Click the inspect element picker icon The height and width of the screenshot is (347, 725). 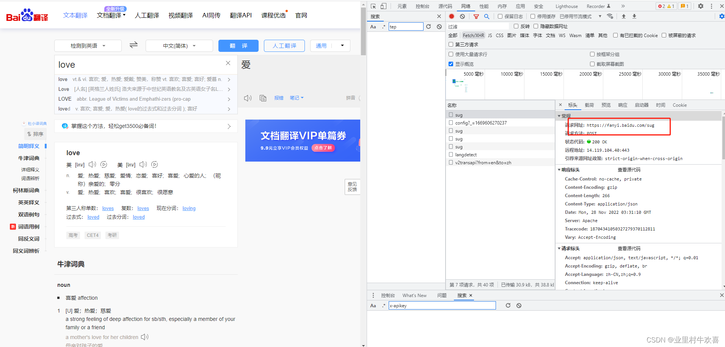click(373, 6)
